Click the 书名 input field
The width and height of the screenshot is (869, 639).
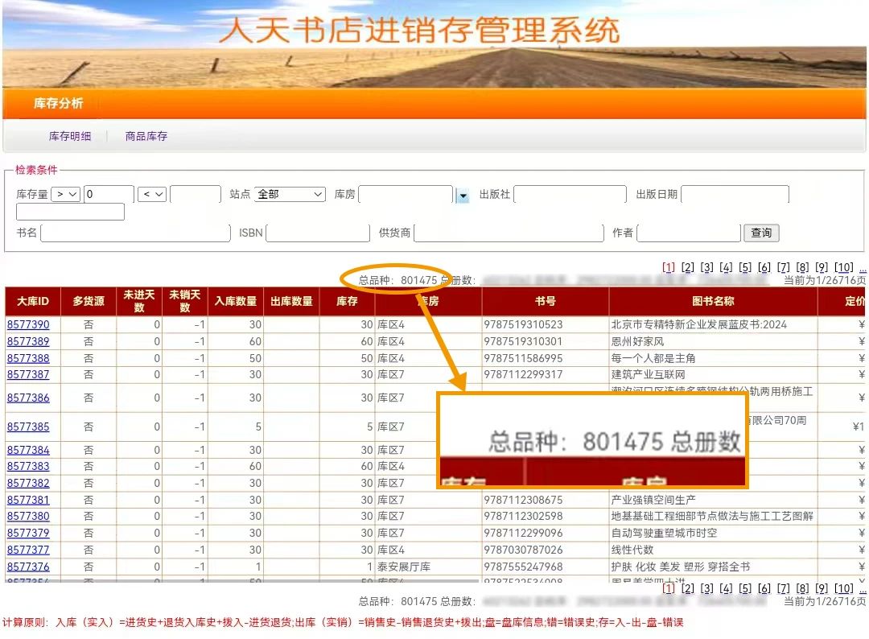pos(135,233)
